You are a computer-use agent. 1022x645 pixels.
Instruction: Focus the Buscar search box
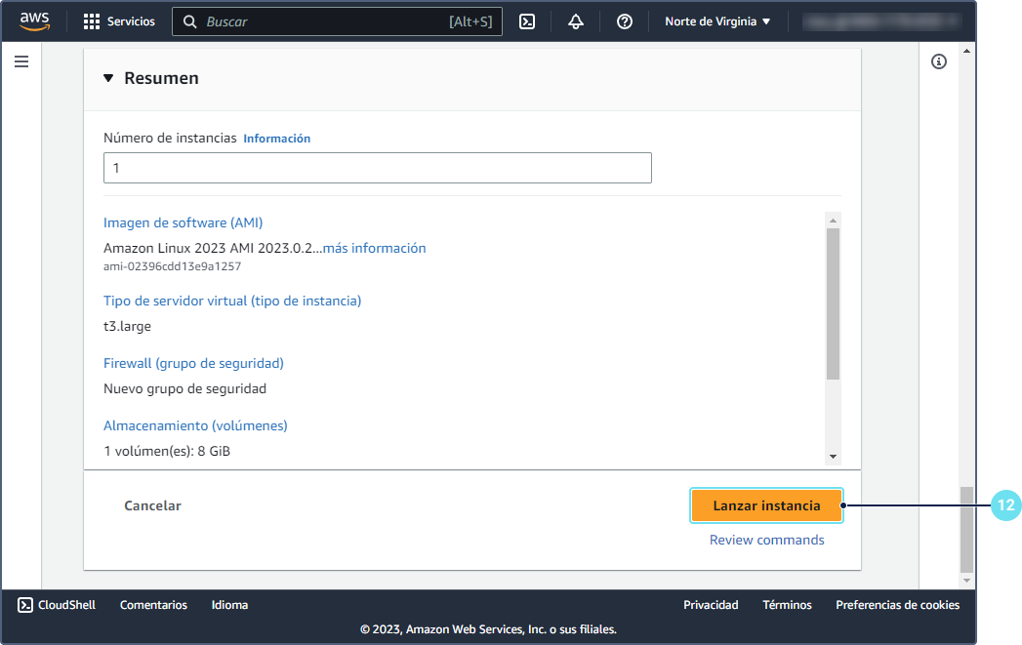(322, 21)
